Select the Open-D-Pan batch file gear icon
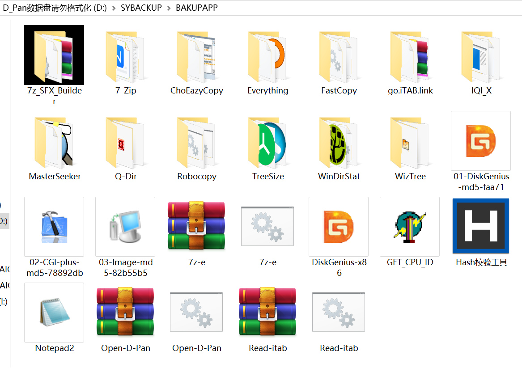Image resolution: width=522 pixels, height=368 pixels. (x=196, y=312)
